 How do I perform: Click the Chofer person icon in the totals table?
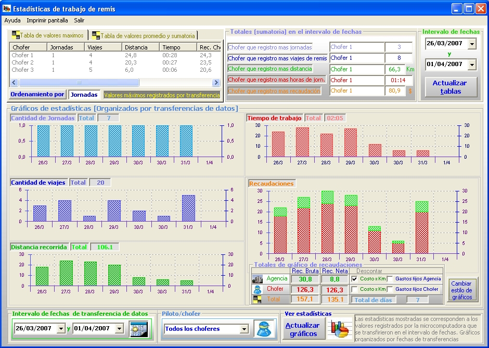[258, 289]
